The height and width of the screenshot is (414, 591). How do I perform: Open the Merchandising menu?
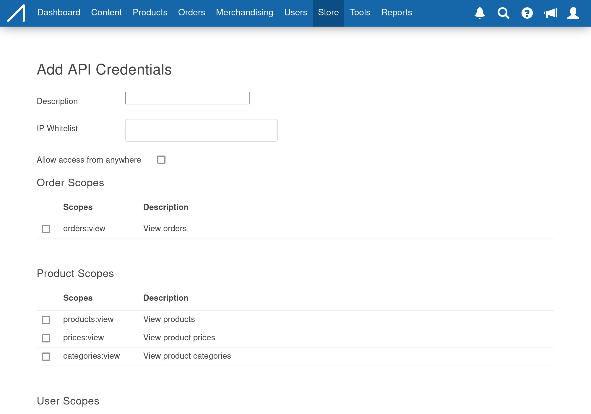(244, 12)
